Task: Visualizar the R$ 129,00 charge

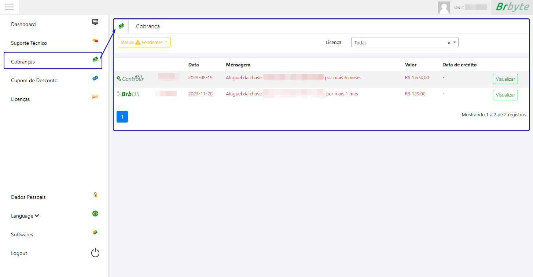Action: [505, 95]
